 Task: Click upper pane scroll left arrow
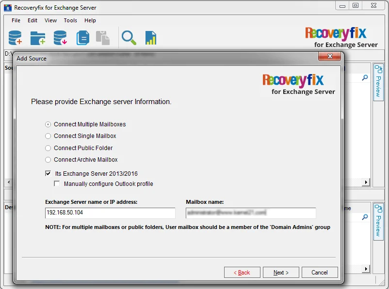tap(9, 183)
